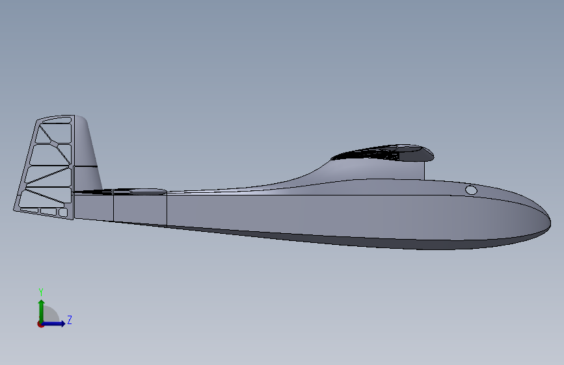This screenshot has width=564, height=365.
Task: Select the dark canopy on the fuselage
Action: tap(382, 153)
